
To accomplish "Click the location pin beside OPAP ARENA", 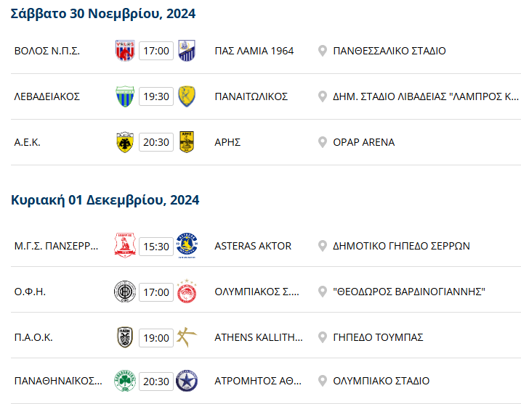I will click(x=323, y=142).
